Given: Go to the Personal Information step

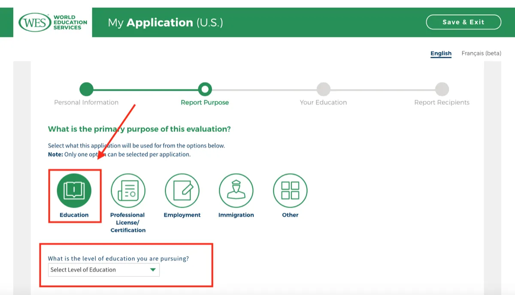Looking at the screenshot, I should click(x=86, y=102).
